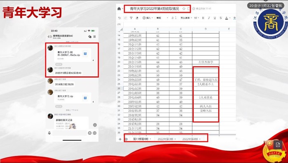Tap the emoji face icon in chat

(90, 133)
